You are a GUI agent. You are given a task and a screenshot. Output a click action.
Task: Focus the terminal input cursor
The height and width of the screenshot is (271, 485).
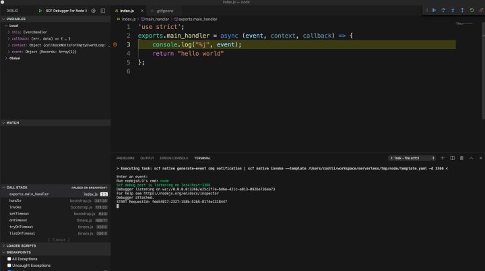(117, 206)
